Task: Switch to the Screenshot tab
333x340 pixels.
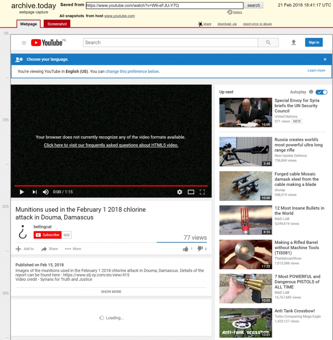Action: coord(57,24)
